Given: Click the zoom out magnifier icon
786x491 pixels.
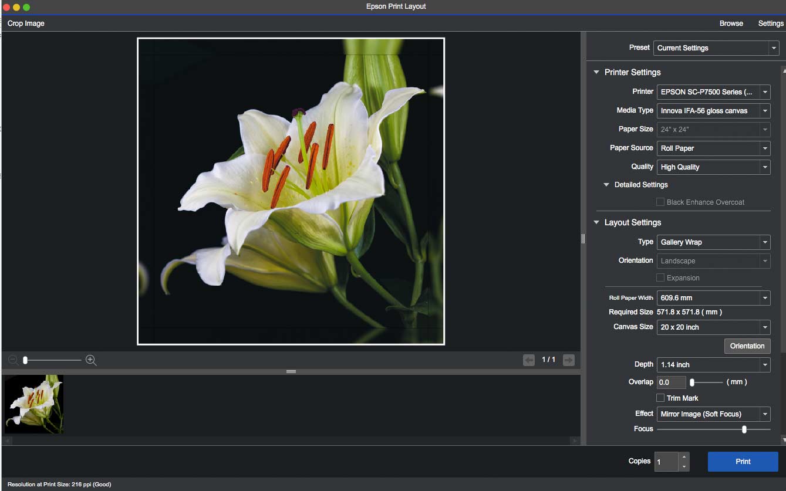Looking at the screenshot, I should point(13,360).
